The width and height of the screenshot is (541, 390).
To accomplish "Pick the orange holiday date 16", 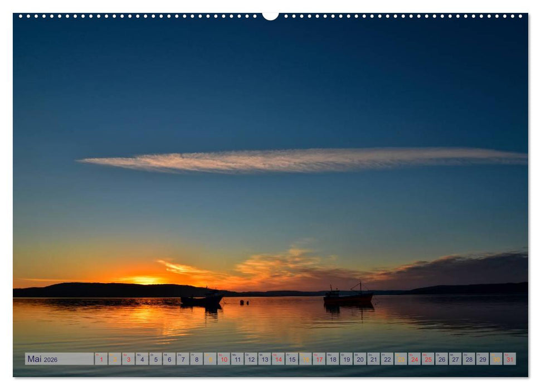I will point(306,359).
